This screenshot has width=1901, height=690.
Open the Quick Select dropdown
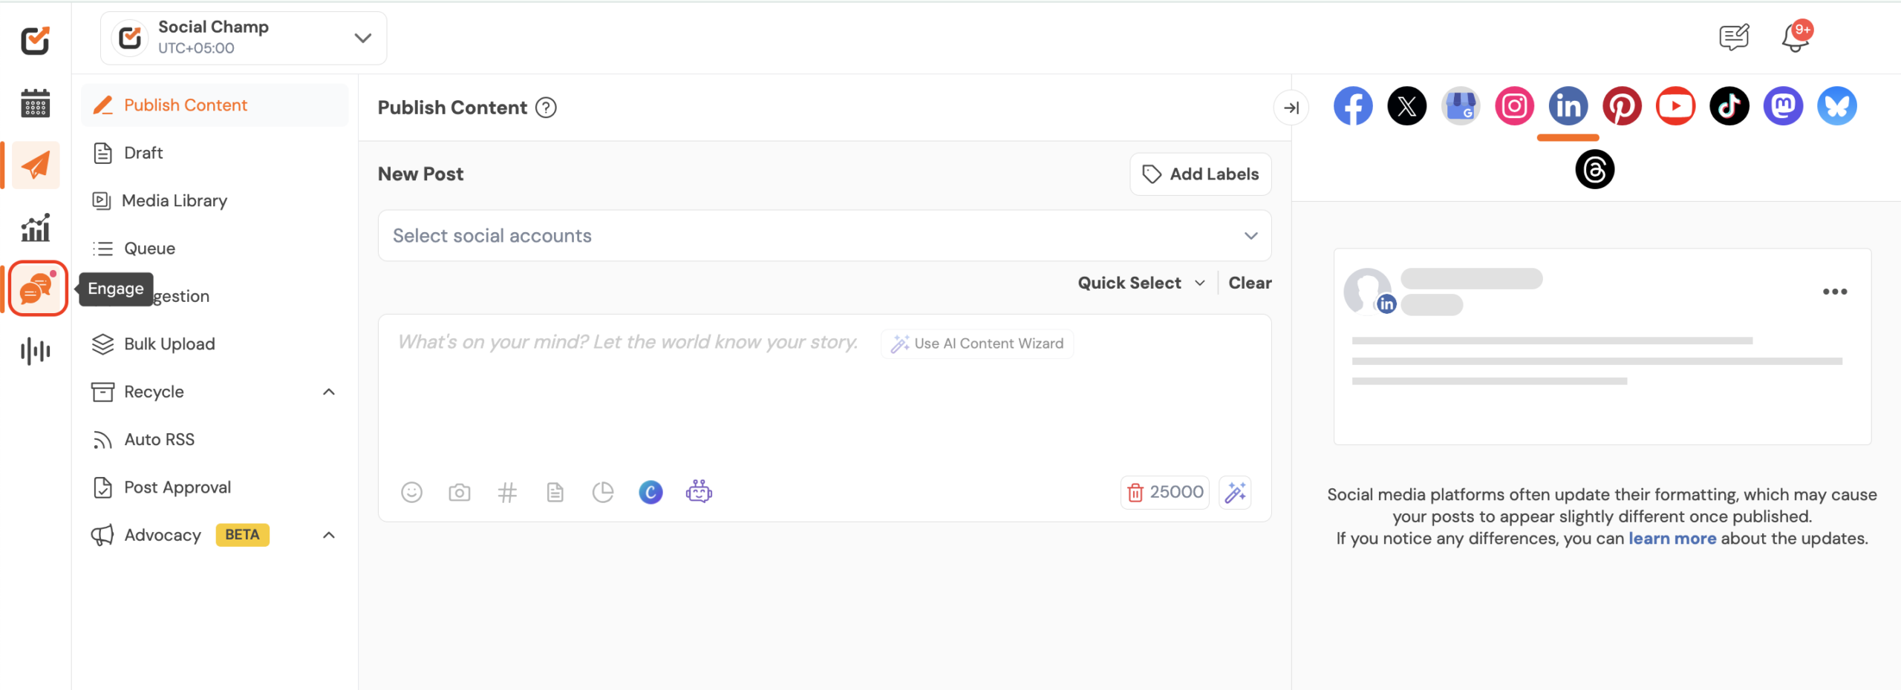pyautogui.click(x=1141, y=283)
